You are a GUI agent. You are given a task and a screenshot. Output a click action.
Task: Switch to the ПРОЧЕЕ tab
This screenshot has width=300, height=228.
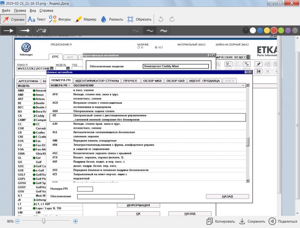click(130, 81)
